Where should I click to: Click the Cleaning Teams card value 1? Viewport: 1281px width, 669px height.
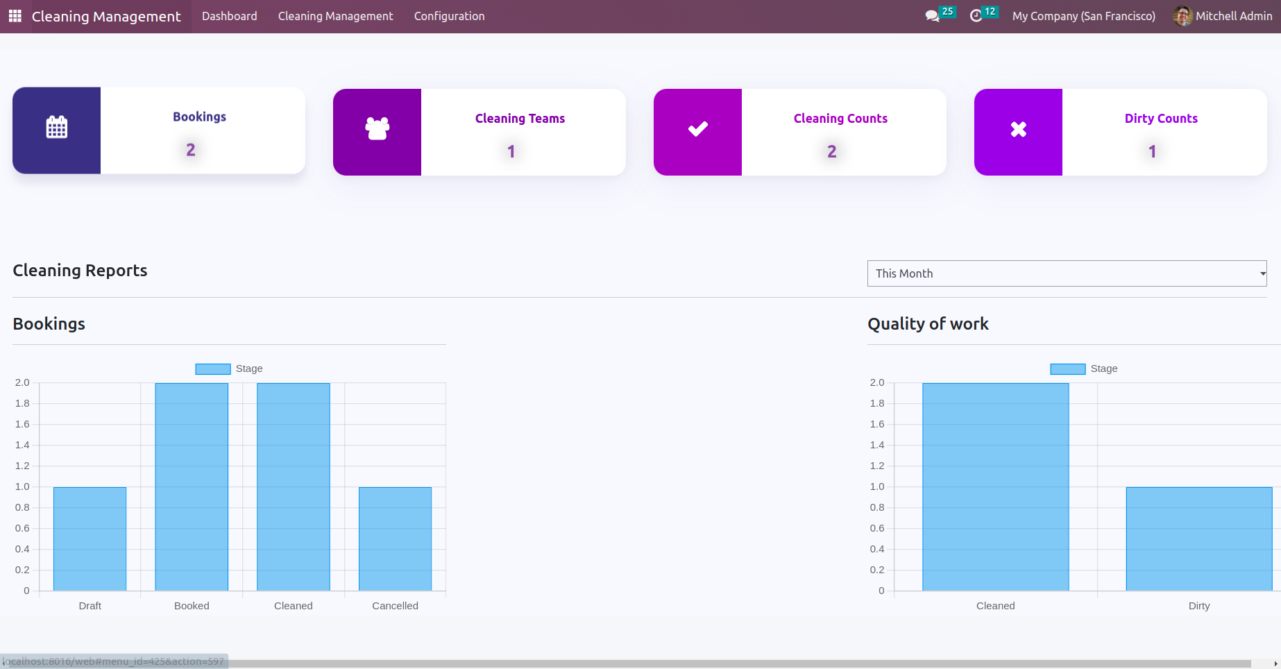click(511, 151)
